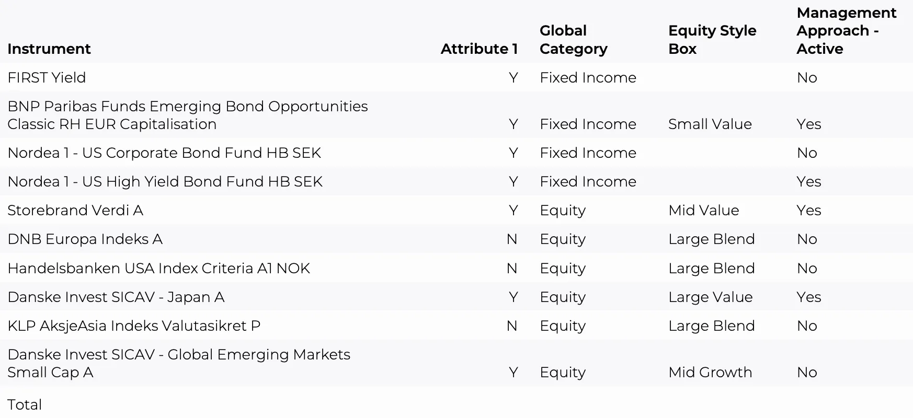Sort by the Instrument column header
The image size is (913, 418).
(49, 49)
